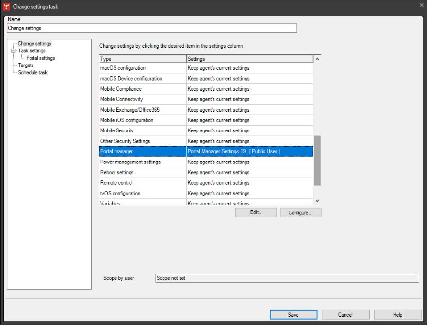This screenshot has width=427, height=325.
Task: Select Targets in the left tree
Action: coord(26,65)
